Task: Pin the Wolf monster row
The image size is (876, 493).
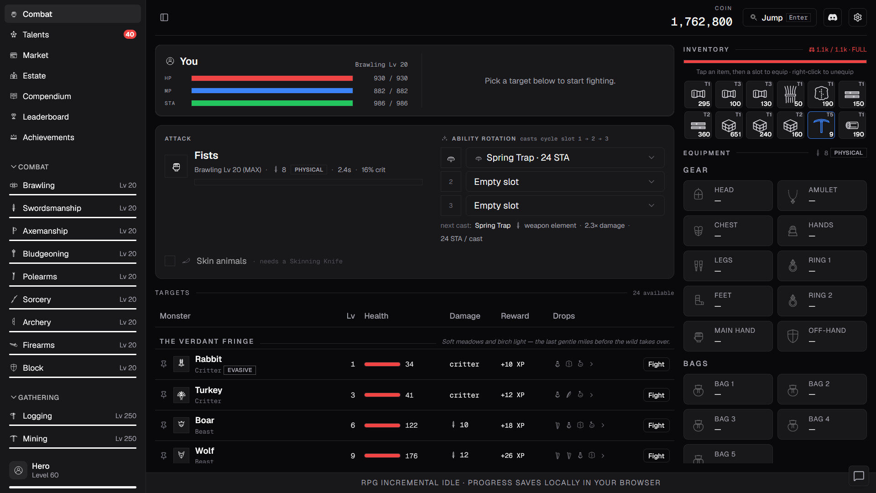Action: point(164,456)
